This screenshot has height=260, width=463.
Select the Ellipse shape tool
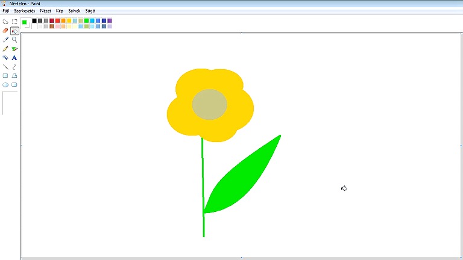pos(5,85)
